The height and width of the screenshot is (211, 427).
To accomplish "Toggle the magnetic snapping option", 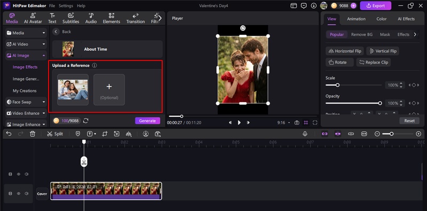I will click(x=338, y=134).
